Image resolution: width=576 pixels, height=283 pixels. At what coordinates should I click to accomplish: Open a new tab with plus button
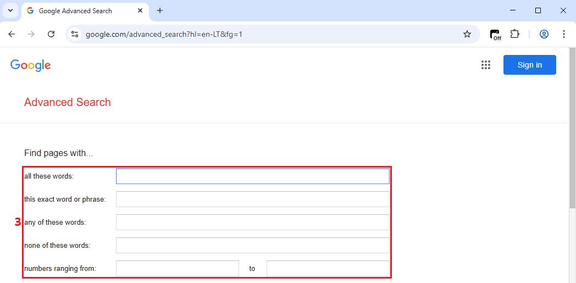pos(160,10)
